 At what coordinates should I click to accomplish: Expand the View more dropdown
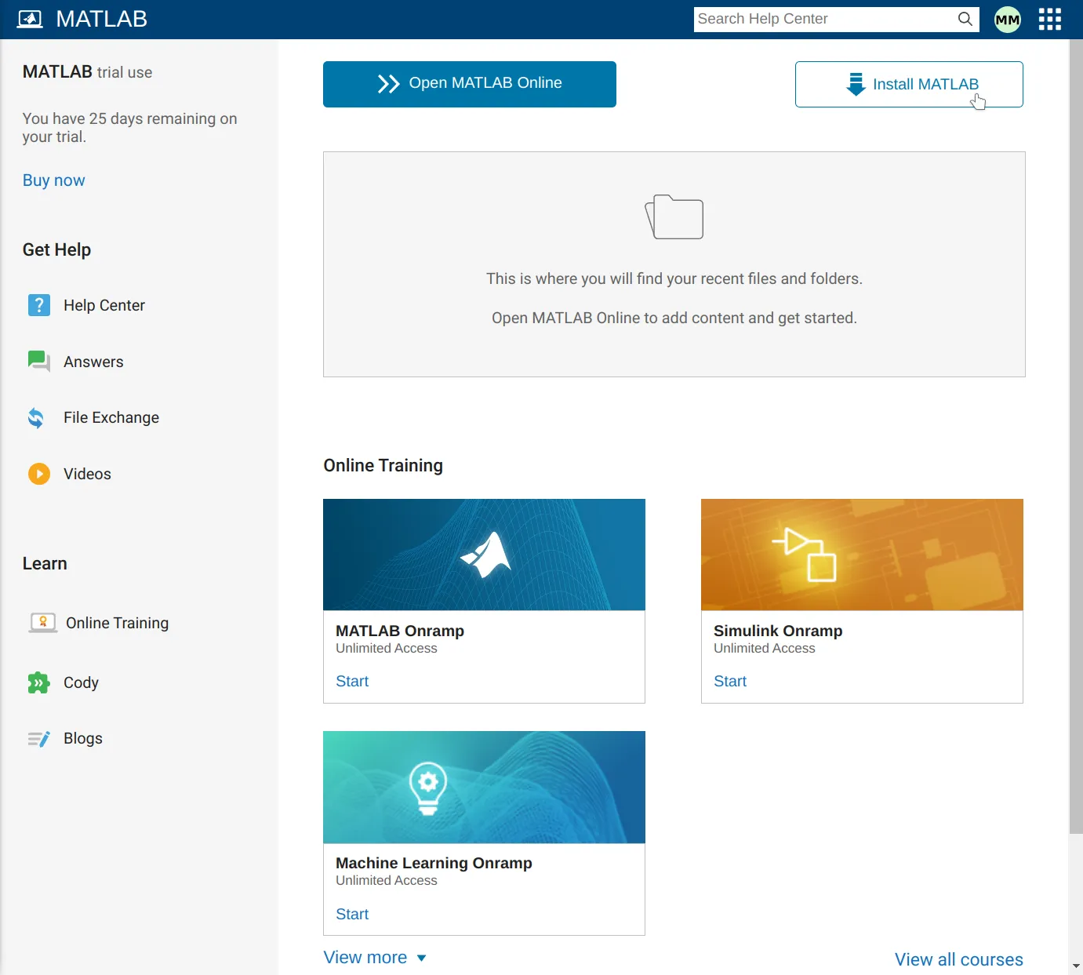[x=375, y=958]
